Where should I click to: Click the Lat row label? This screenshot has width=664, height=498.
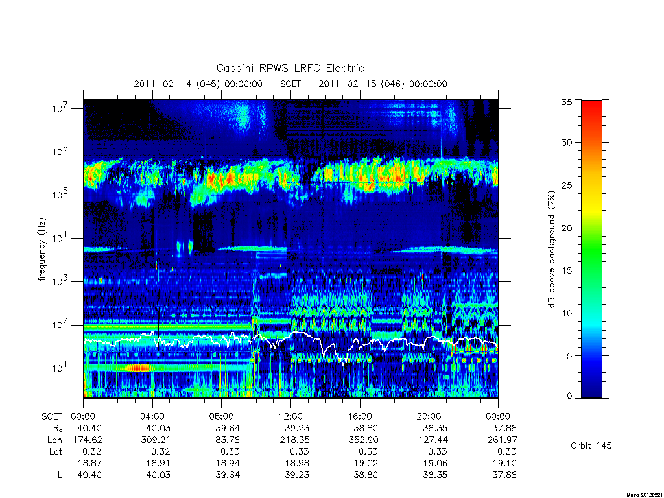(56, 452)
